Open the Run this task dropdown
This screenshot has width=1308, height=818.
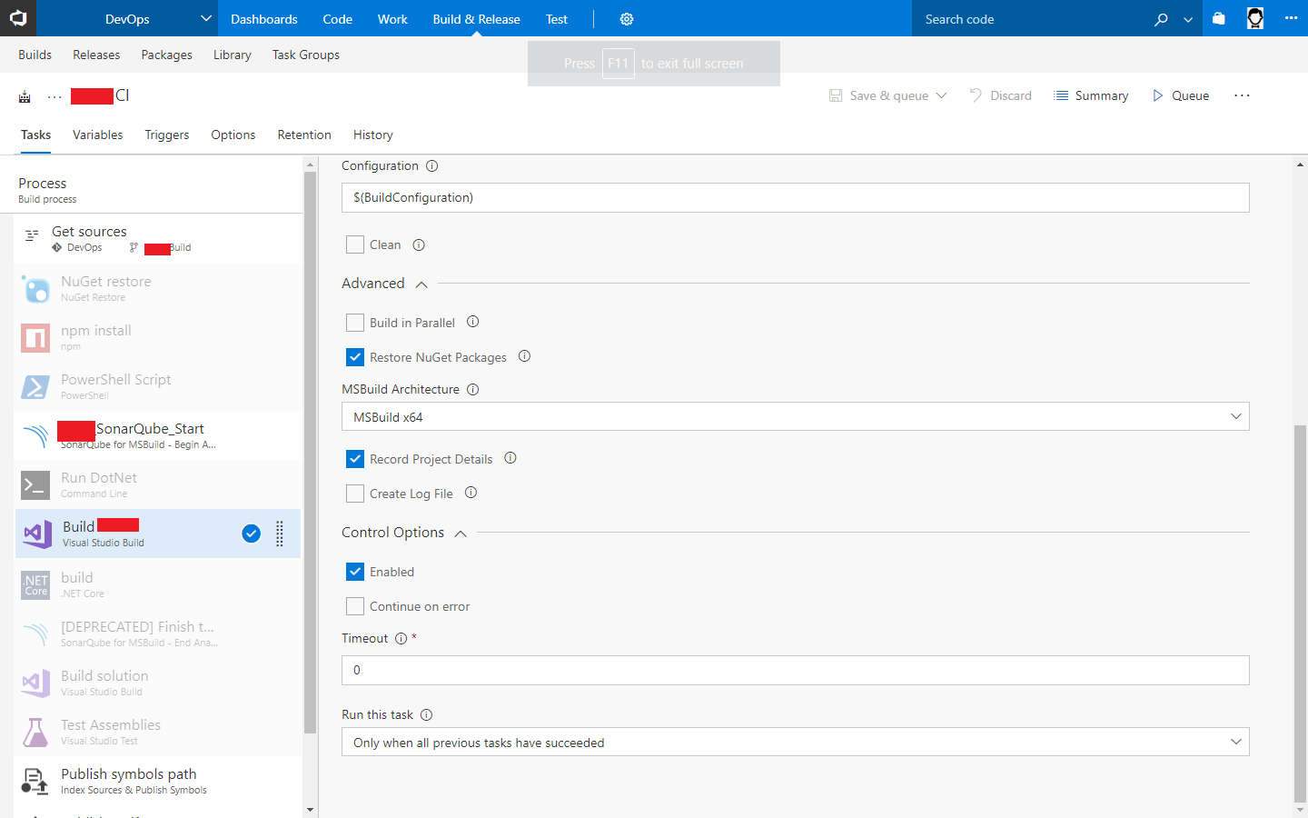[x=795, y=743]
